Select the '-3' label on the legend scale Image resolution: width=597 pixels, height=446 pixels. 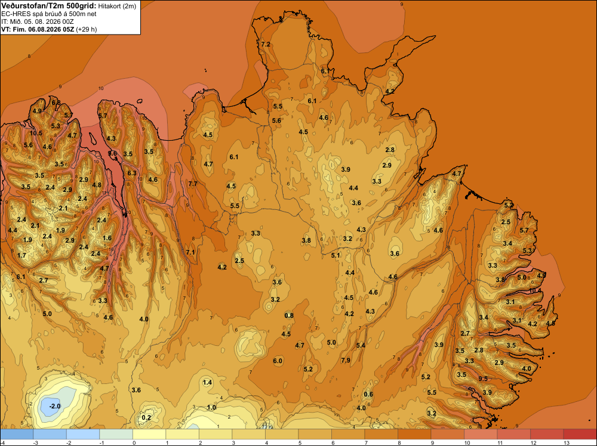pos(35,442)
